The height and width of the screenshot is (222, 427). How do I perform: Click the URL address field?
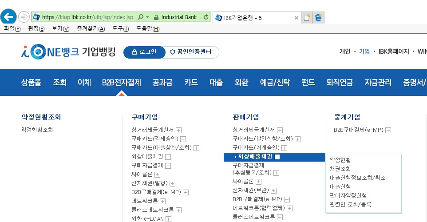[x=87, y=17]
